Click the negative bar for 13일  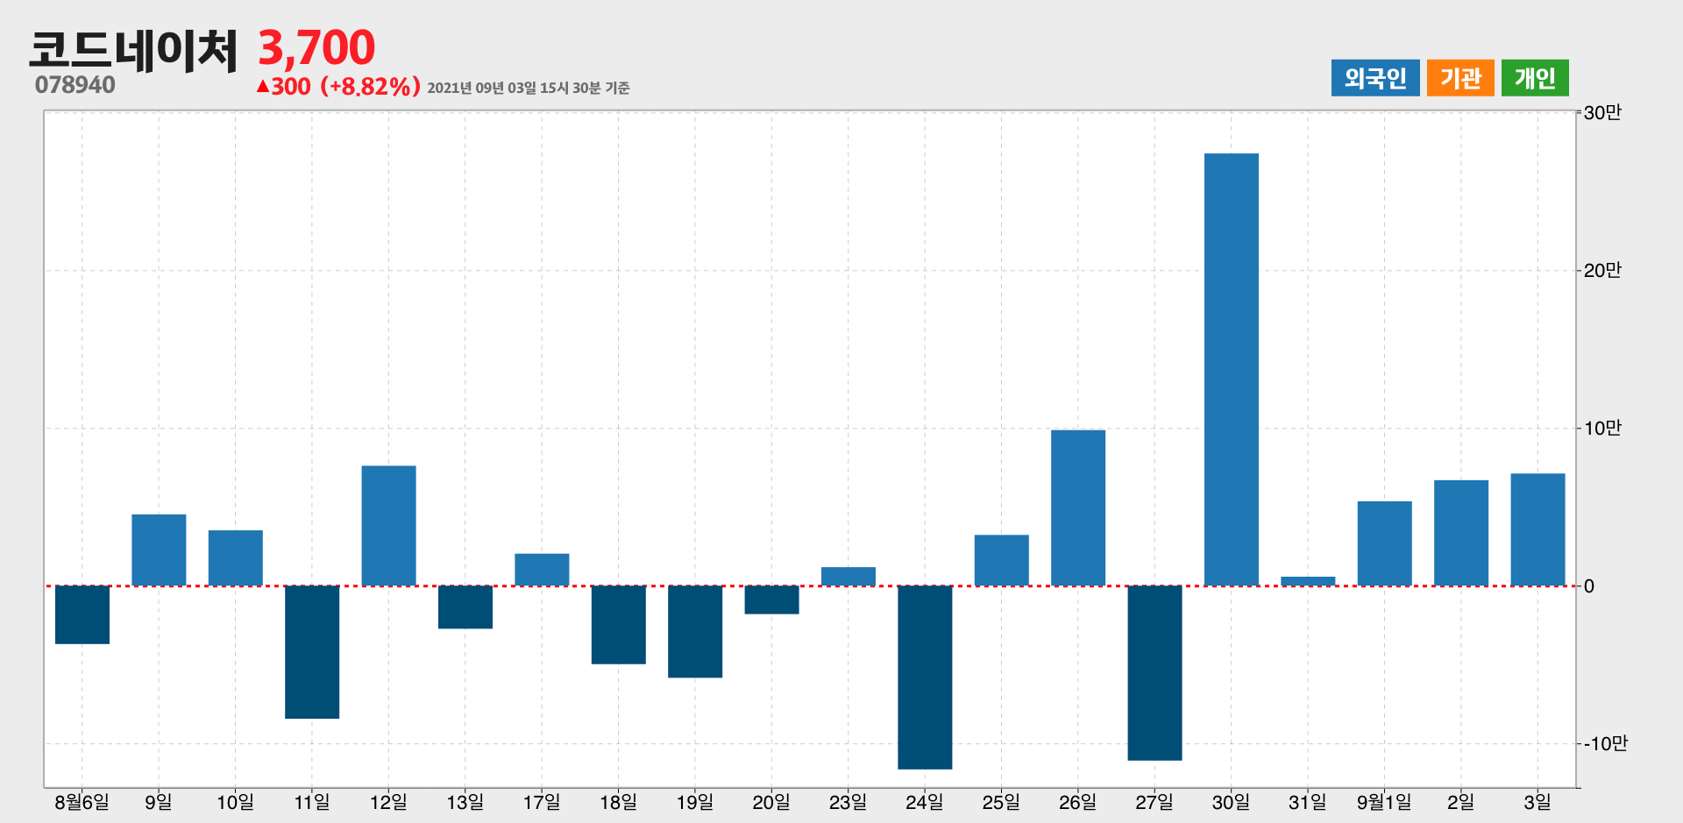[x=465, y=607]
